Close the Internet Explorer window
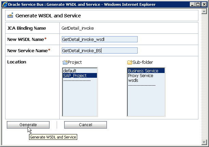The width and height of the screenshot is (209, 147). pyautogui.click(x=204, y=4)
